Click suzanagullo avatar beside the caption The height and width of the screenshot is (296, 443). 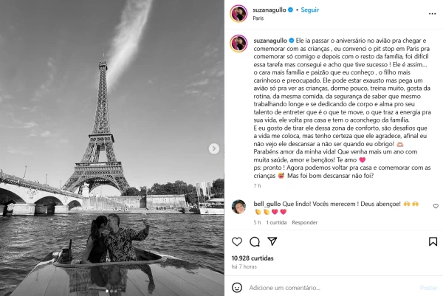238,44
